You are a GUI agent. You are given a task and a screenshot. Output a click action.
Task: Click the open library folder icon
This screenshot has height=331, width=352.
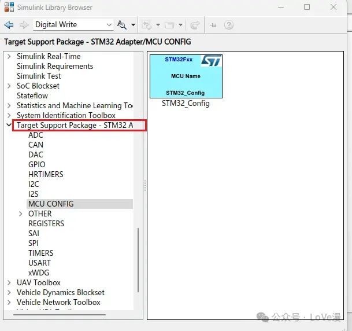point(169,25)
